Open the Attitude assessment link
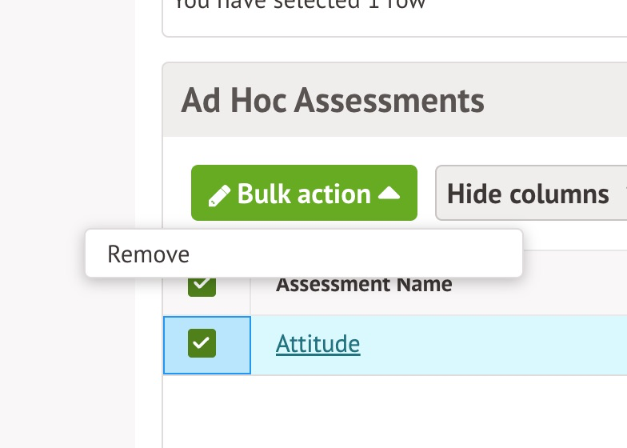 pyautogui.click(x=317, y=344)
